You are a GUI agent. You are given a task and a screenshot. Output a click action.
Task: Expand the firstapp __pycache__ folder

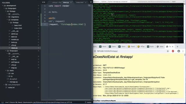(7, 14)
